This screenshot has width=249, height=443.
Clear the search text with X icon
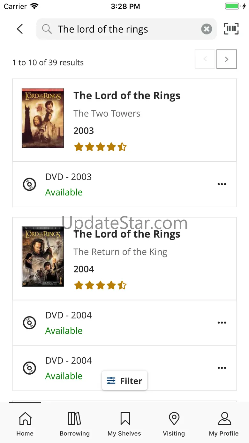207,29
